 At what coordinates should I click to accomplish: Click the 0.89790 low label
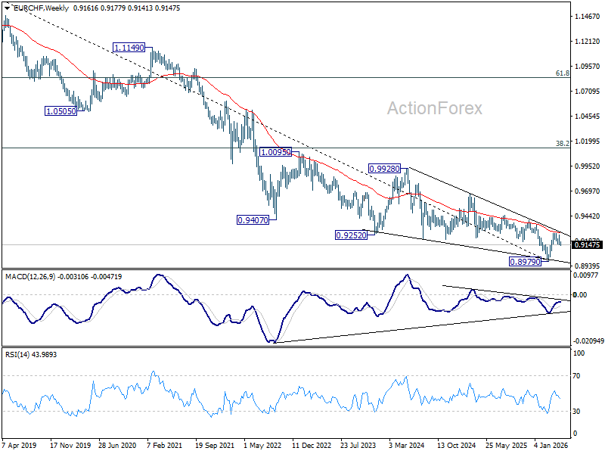click(x=525, y=262)
